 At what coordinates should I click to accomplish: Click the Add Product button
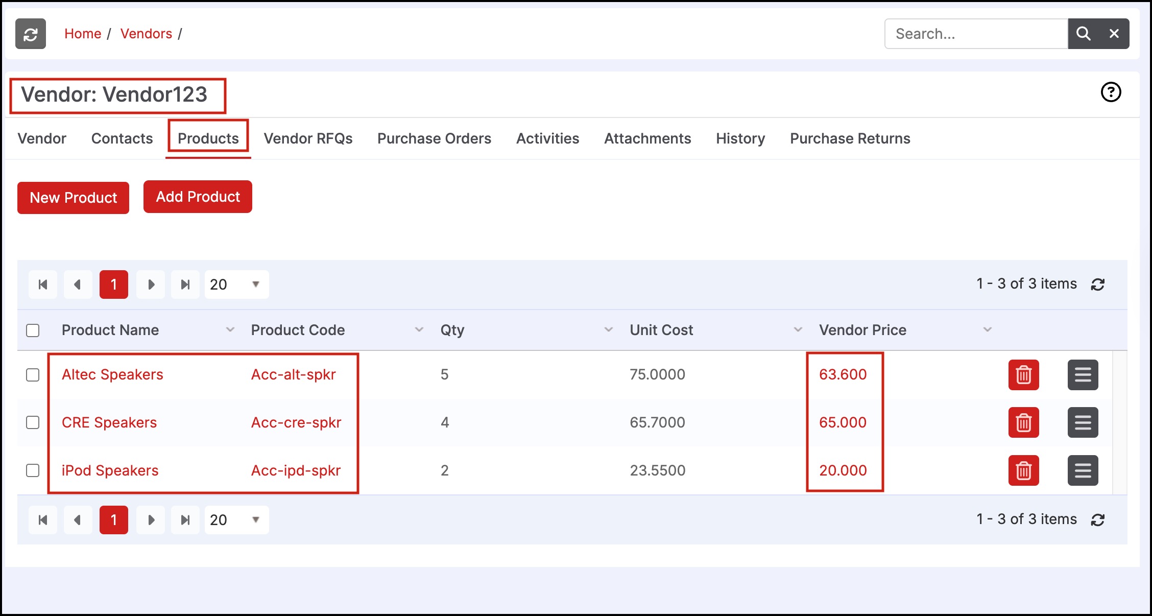pyautogui.click(x=198, y=197)
